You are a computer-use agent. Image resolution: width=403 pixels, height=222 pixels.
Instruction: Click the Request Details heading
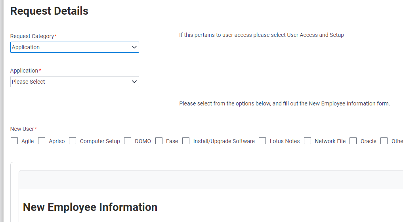click(49, 11)
